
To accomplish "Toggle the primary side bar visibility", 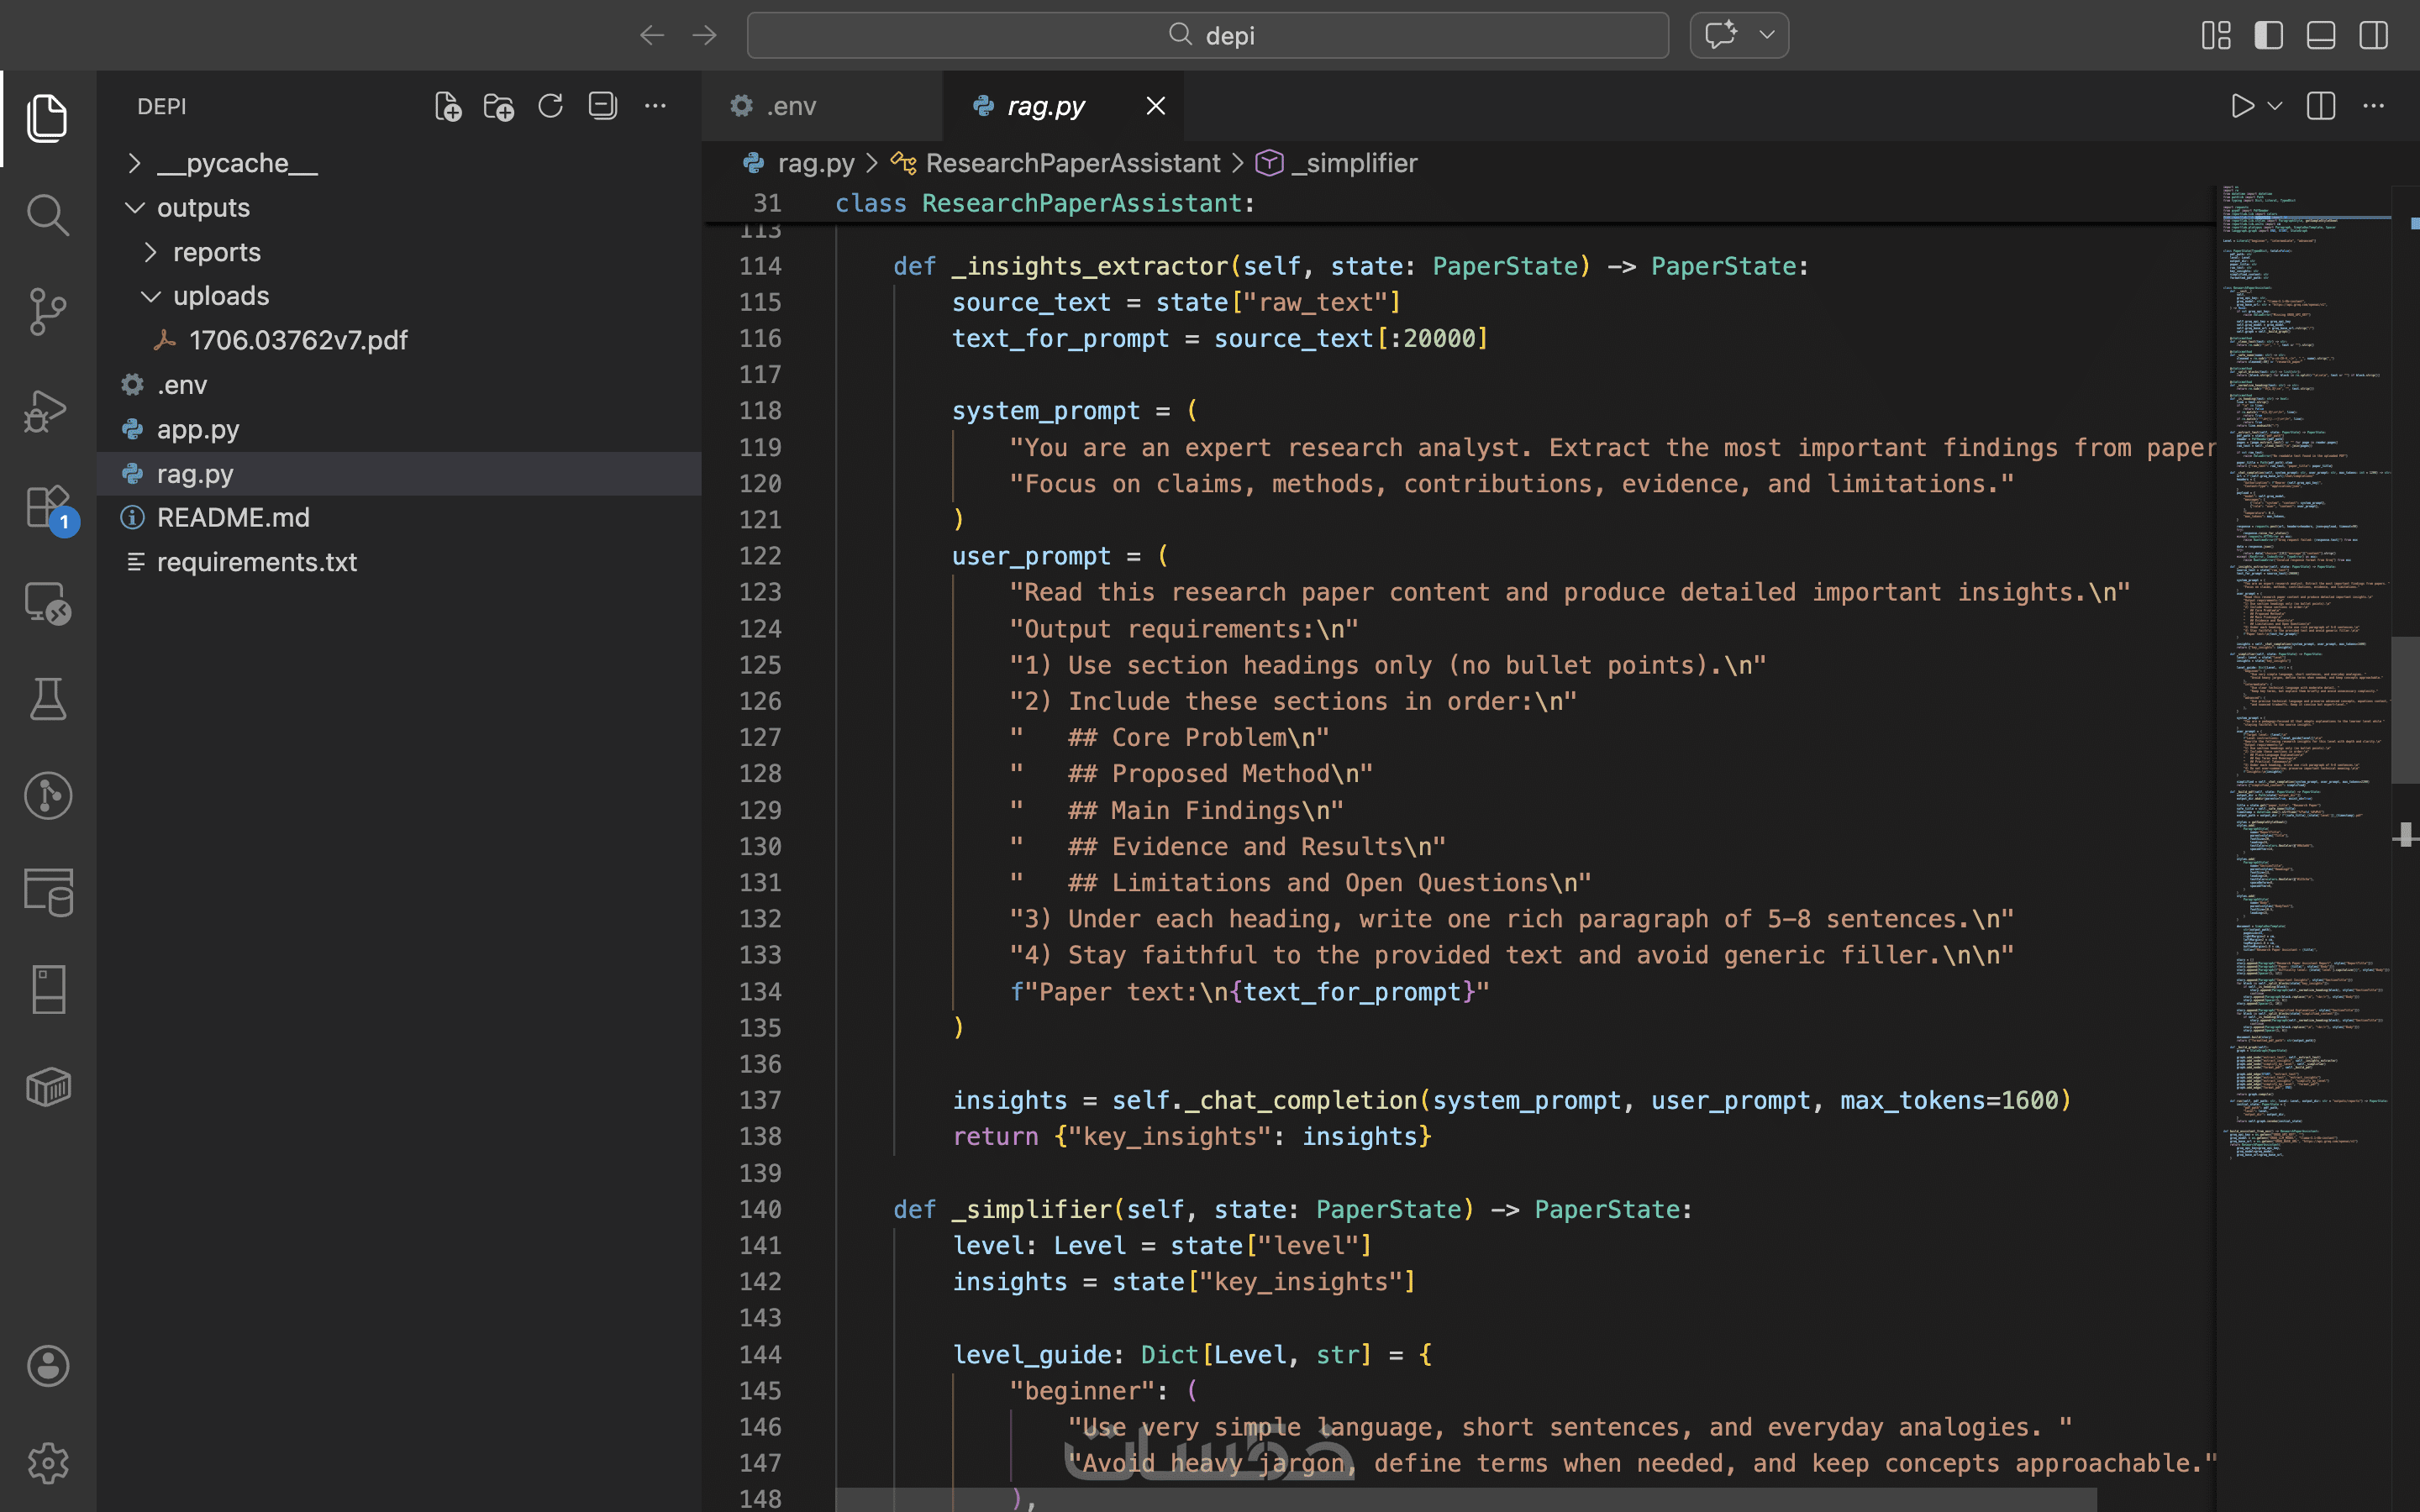I will click(x=2268, y=35).
